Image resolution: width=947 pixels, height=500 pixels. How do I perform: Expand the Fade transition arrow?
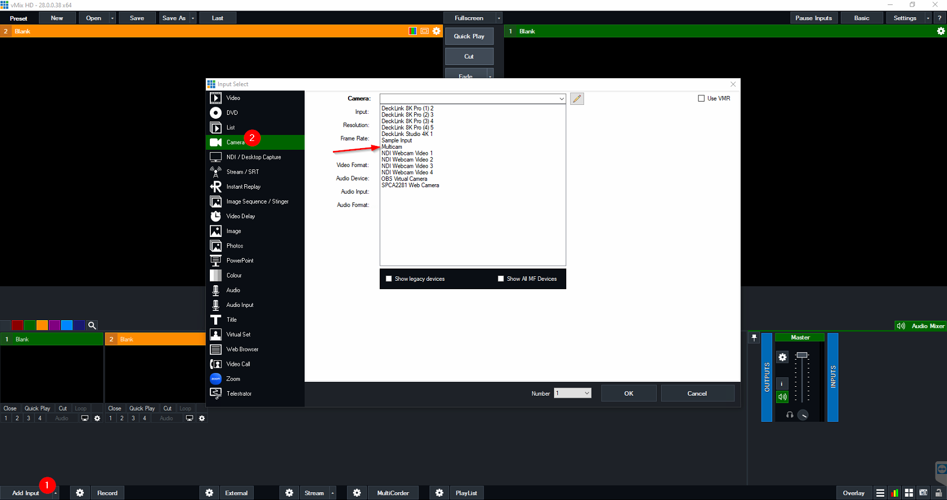490,76
